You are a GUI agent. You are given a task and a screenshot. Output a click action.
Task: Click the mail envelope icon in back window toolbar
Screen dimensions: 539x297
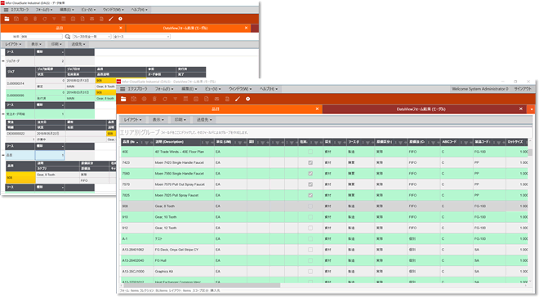91,19
